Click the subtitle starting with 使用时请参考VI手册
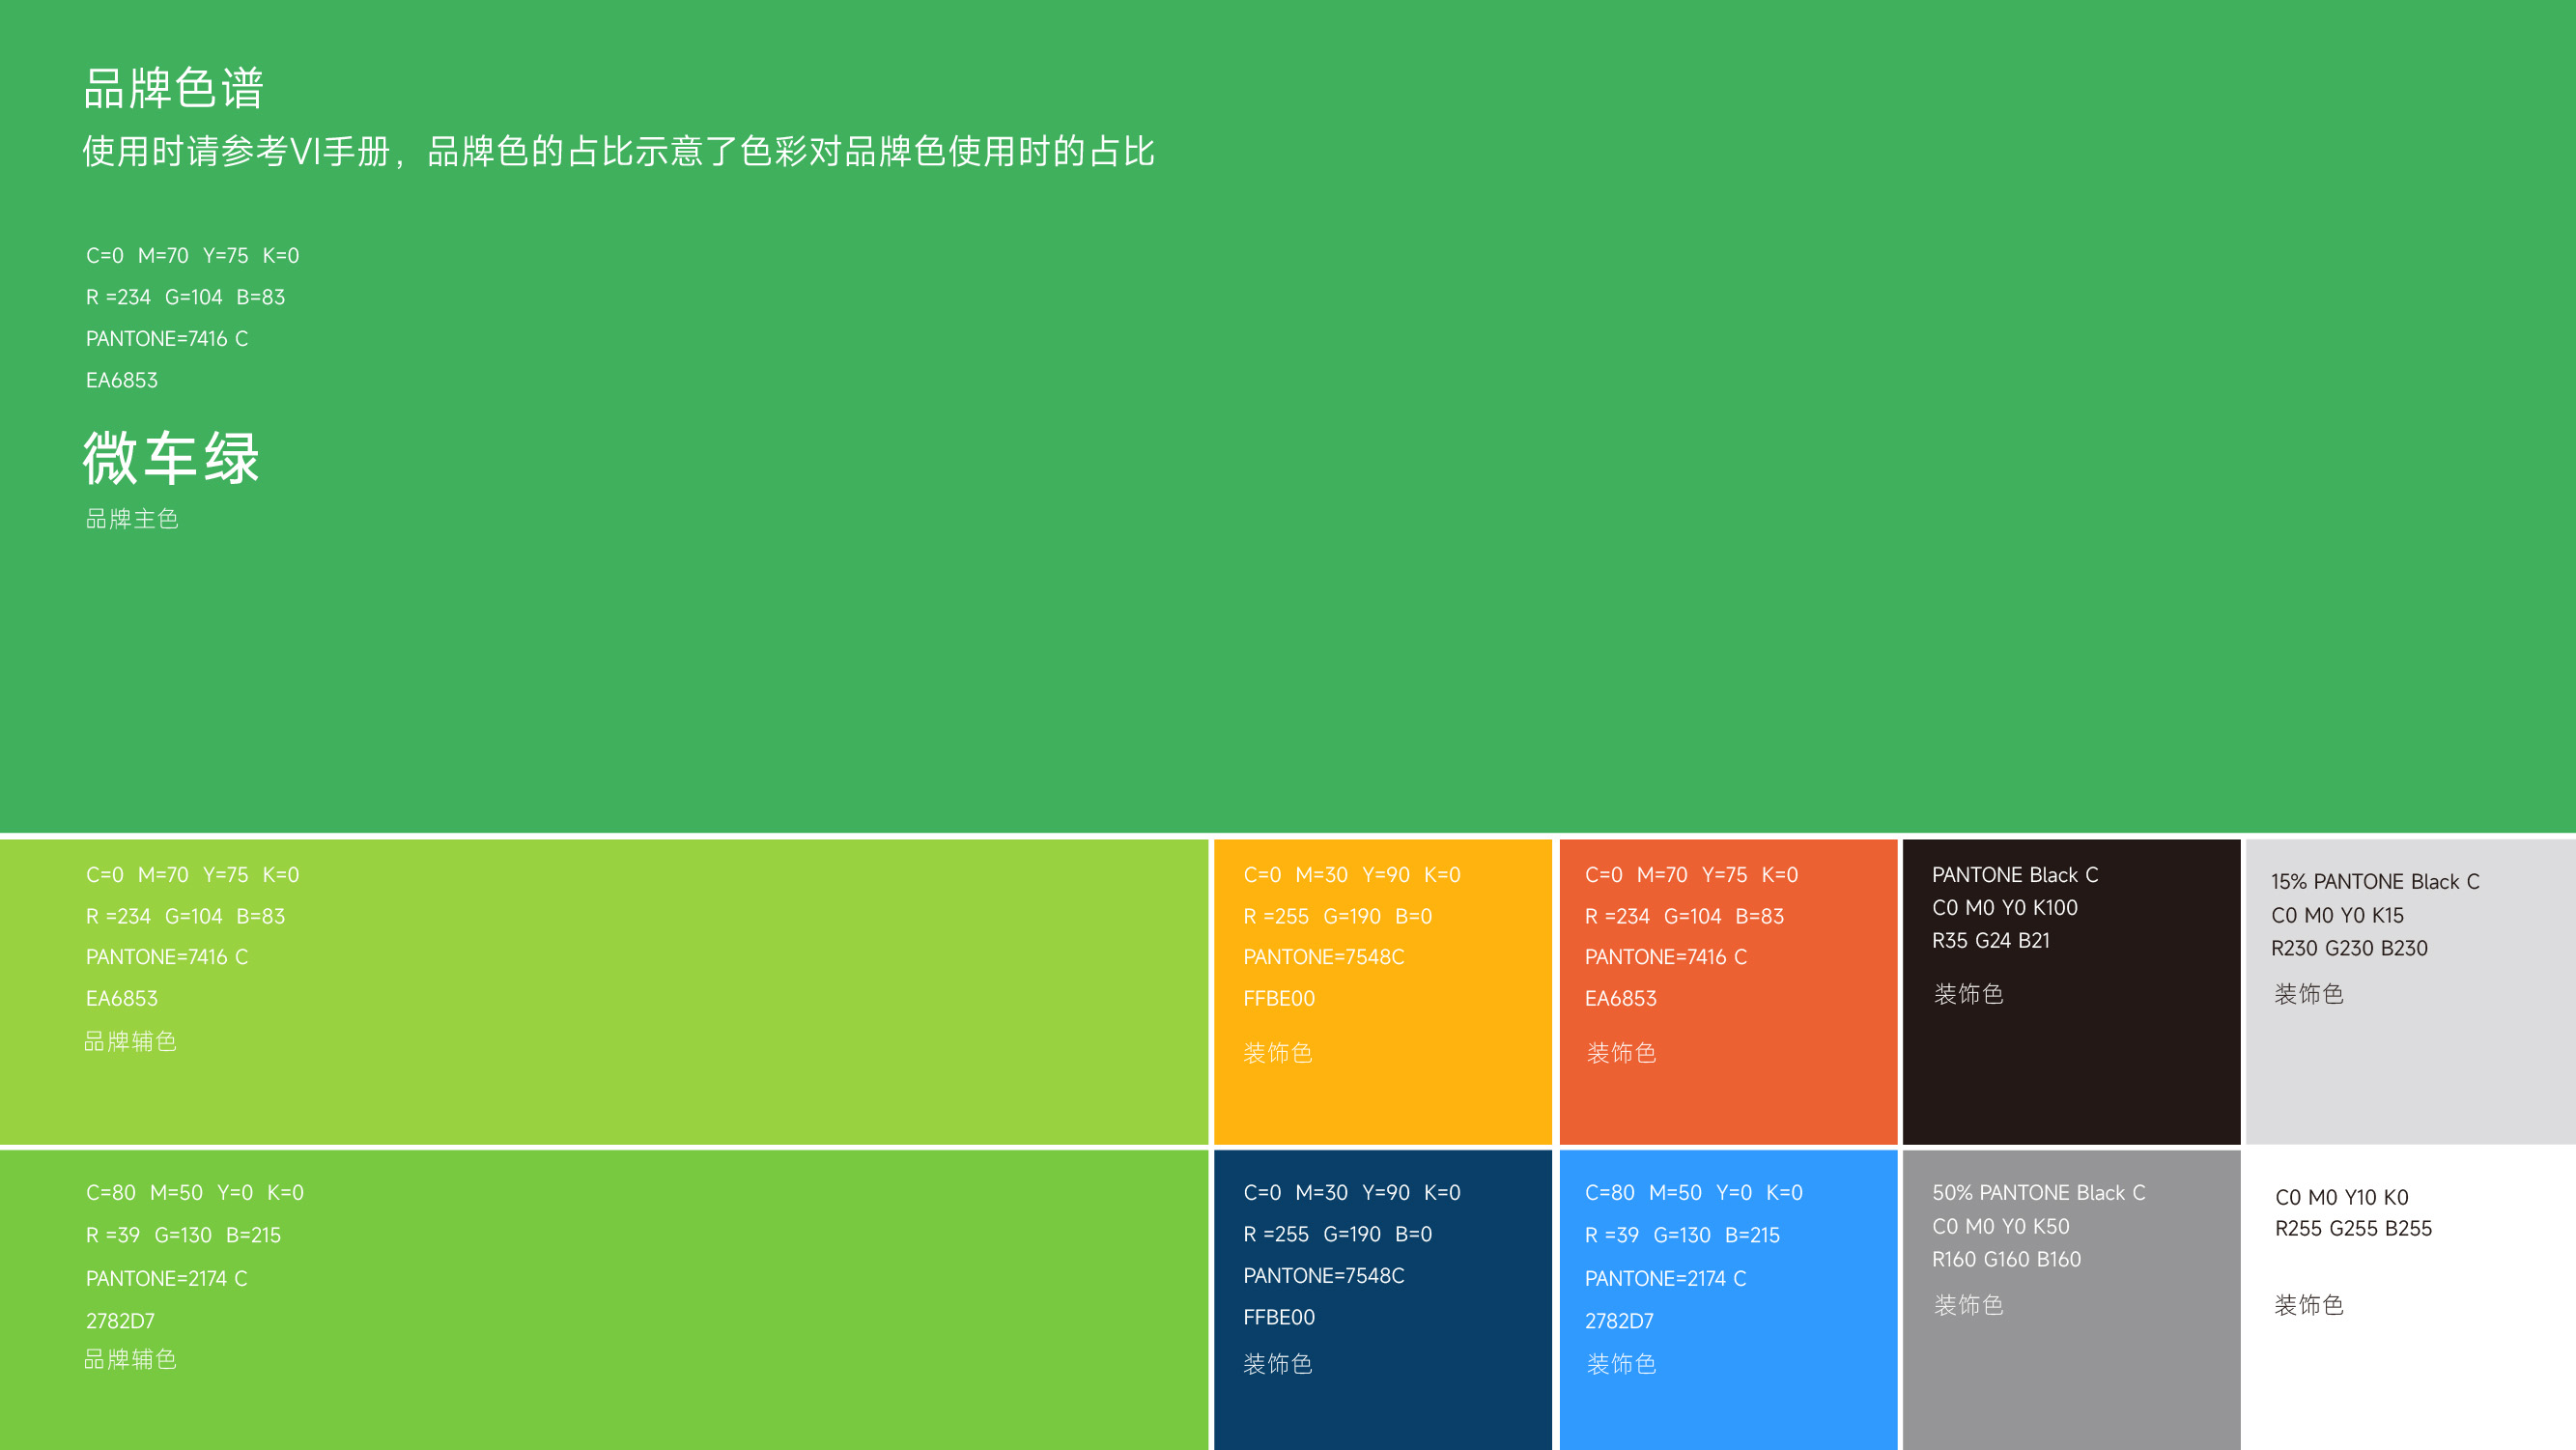This screenshot has width=2576, height=1450. (x=618, y=151)
